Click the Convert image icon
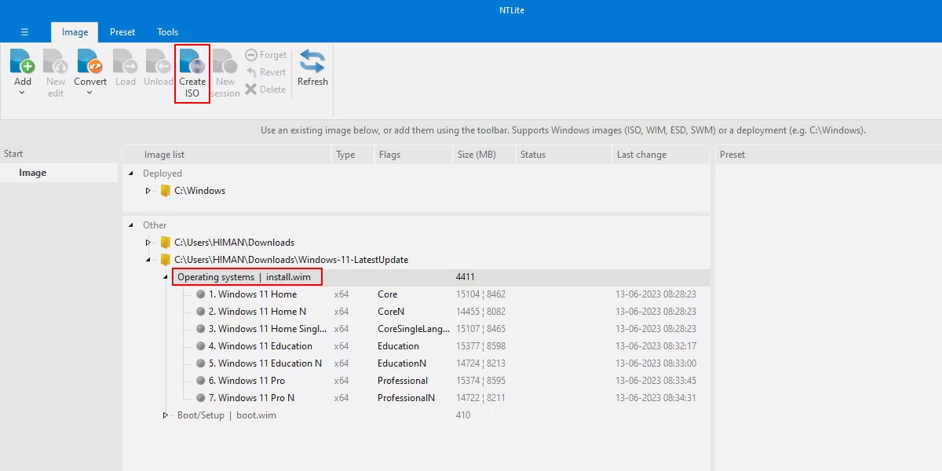Image resolution: width=942 pixels, height=471 pixels. pyautogui.click(x=90, y=62)
